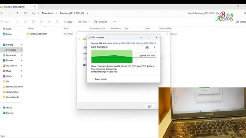Viewport: 246px width, 138px height.
Task: Select Pandora_R21.0.0001 (1) breadcrumb segment
Action: (x=72, y=13)
